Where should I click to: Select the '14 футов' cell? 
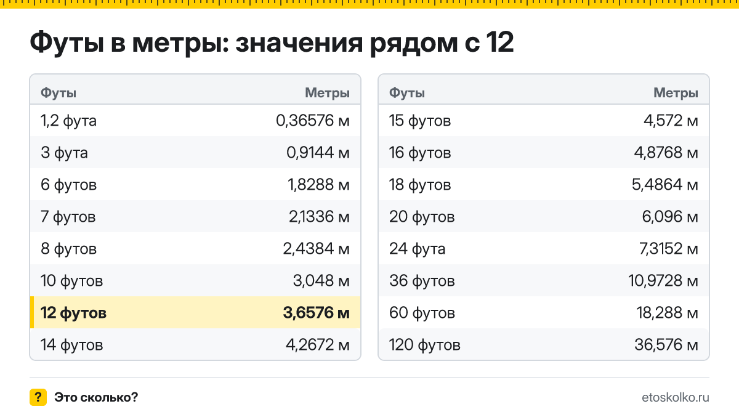click(72, 345)
